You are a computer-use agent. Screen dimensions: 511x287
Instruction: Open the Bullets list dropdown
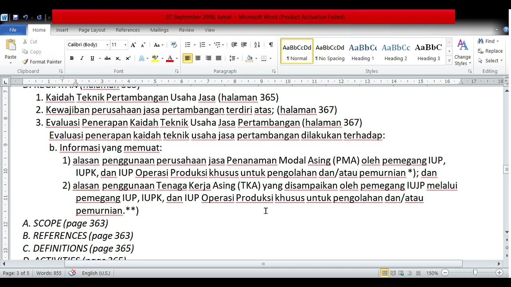pyautogui.click(x=194, y=45)
